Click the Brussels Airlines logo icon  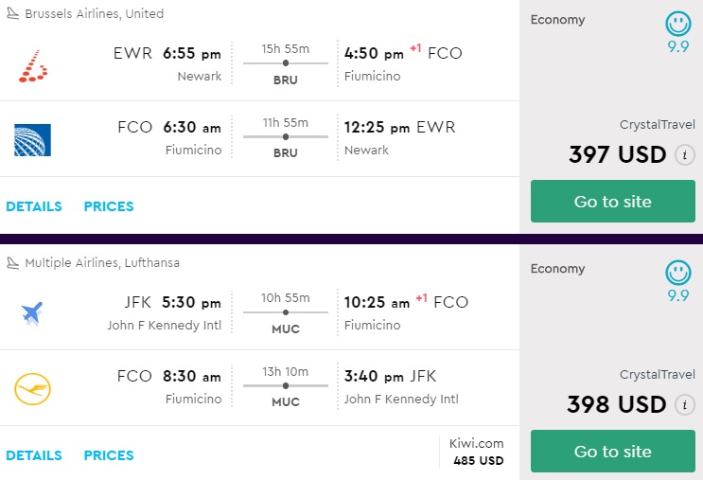(34, 63)
